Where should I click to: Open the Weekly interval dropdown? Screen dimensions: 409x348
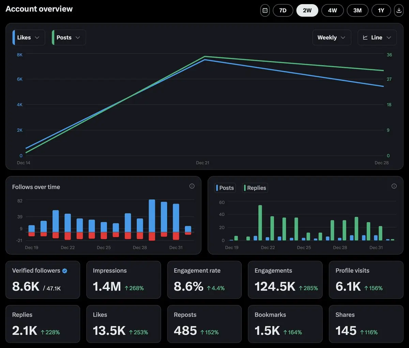[x=332, y=38]
